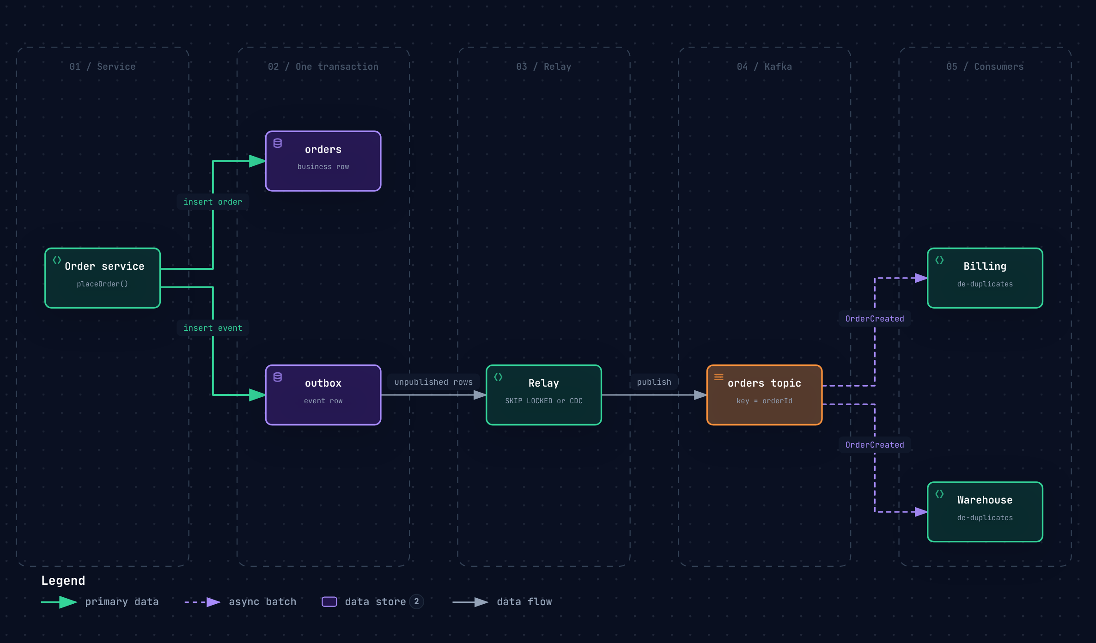Click the insert event edge label
The height and width of the screenshot is (643, 1096).
(213, 328)
